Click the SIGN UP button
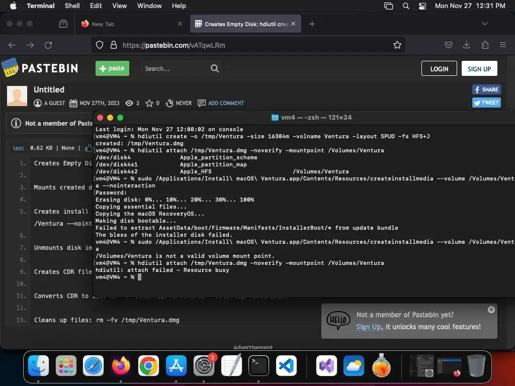The image size is (515, 386). pyautogui.click(x=479, y=68)
